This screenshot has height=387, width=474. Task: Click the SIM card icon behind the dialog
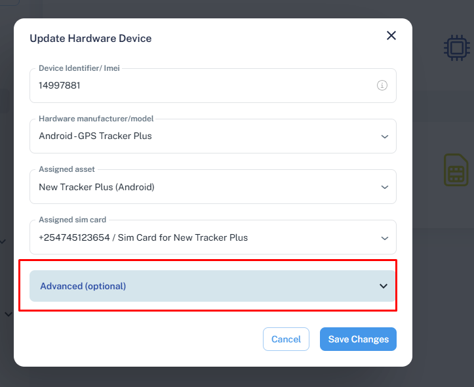coord(456,170)
